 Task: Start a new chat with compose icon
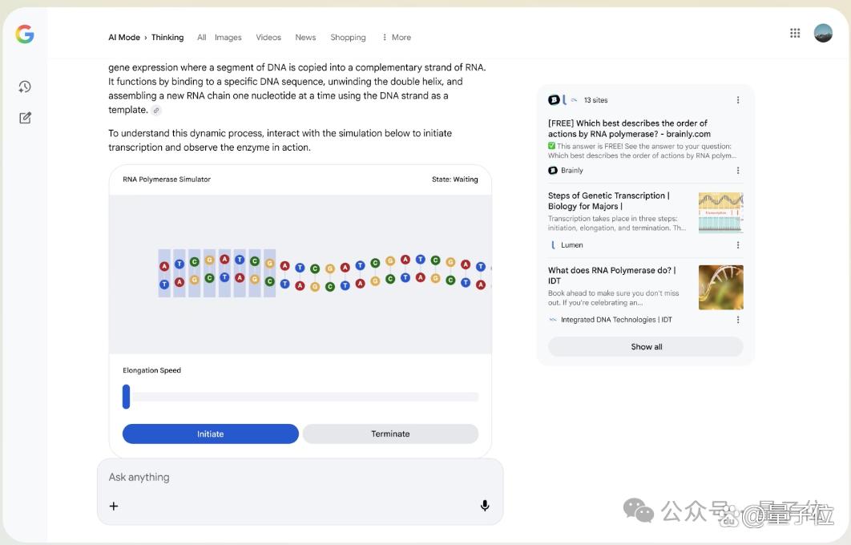click(25, 118)
